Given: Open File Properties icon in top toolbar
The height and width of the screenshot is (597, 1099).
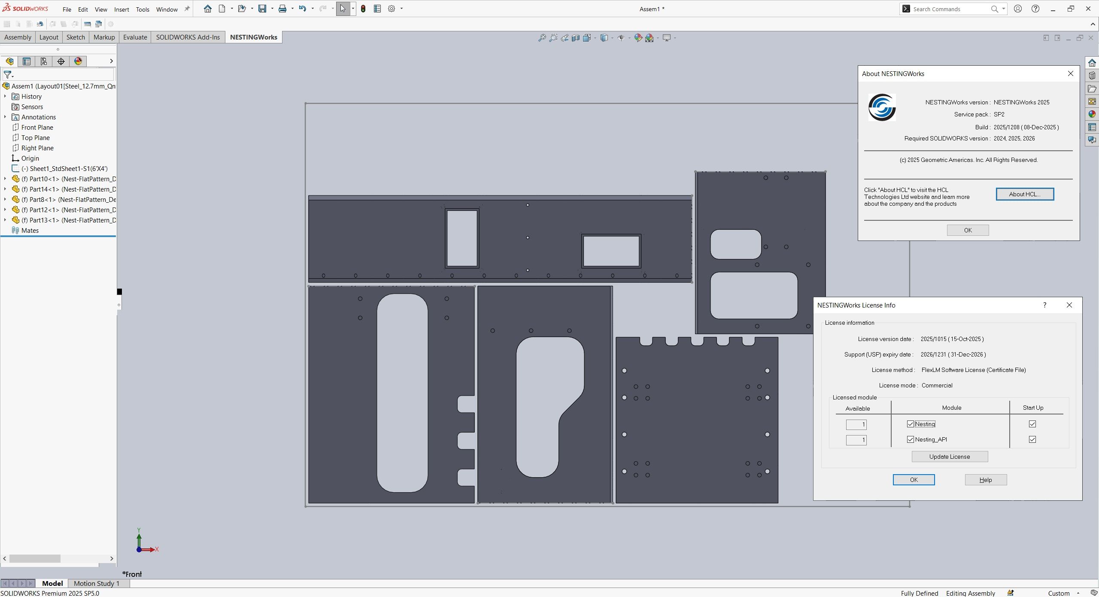Looking at the screenshot, I should (377, 9).
